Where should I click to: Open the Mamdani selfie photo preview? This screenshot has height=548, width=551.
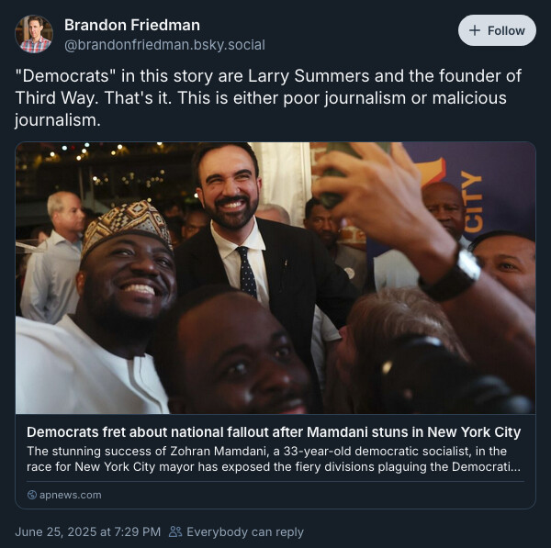tap(275, 277)
